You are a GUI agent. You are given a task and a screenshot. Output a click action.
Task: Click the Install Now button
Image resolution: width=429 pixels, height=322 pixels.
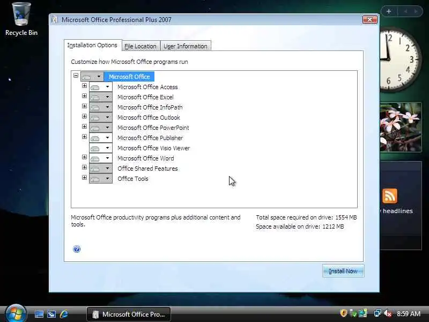(x=343, y=271)
